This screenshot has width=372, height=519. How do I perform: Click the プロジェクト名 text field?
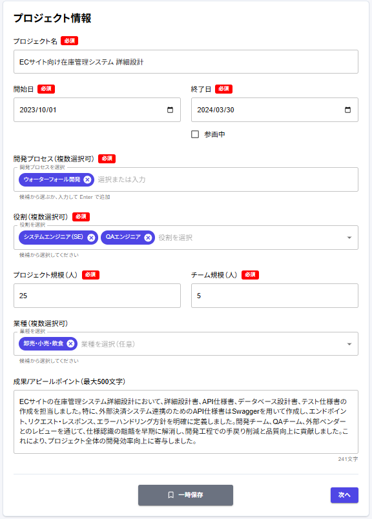pos(186,61)
